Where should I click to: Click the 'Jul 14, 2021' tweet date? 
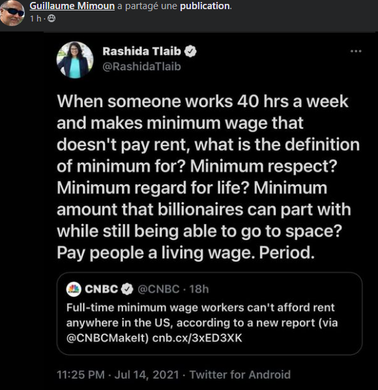coord(147,374)
